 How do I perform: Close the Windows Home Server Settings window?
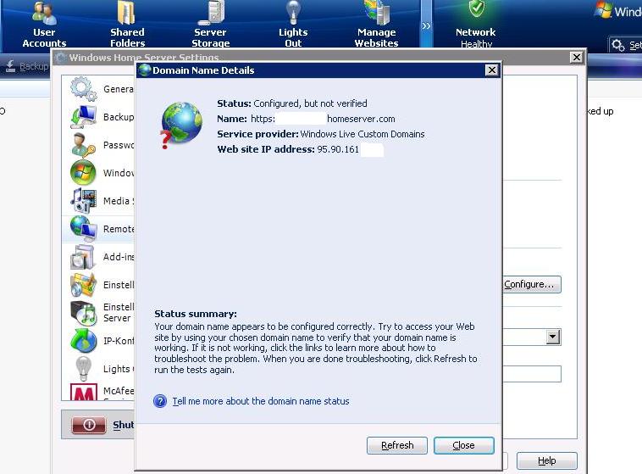click(577, 57)
